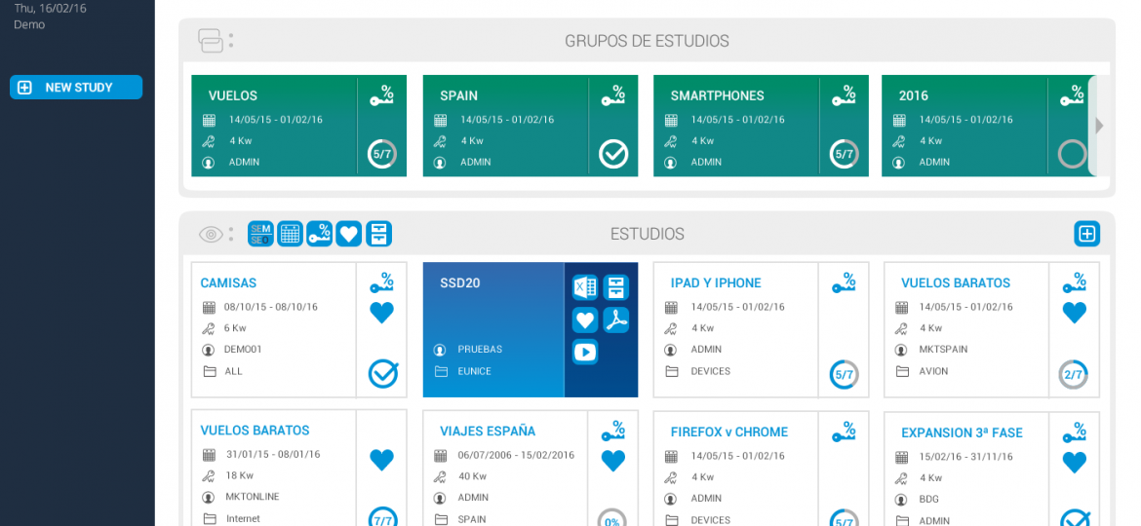
Task: Expand next study groups with right arrow
Action: [x=1100, y=126]
